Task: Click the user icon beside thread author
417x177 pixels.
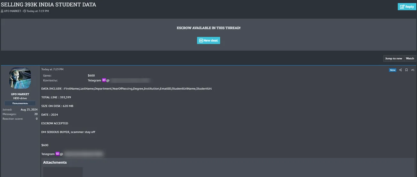Action: (x=2, y=11)
